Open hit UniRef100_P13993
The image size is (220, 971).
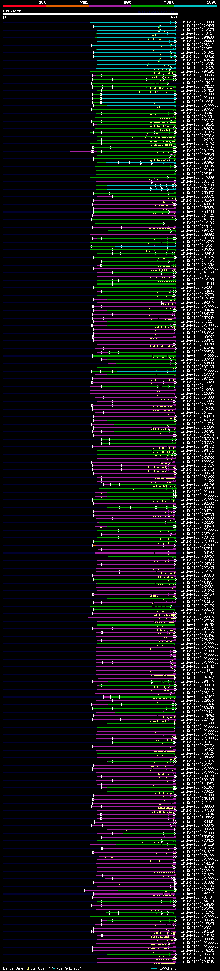pos(197,22)
